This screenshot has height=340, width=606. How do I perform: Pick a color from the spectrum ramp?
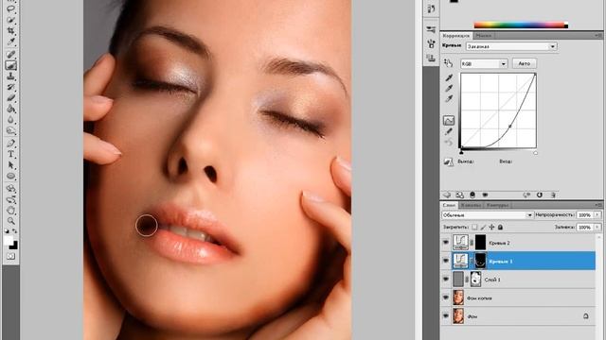point(521,25)
